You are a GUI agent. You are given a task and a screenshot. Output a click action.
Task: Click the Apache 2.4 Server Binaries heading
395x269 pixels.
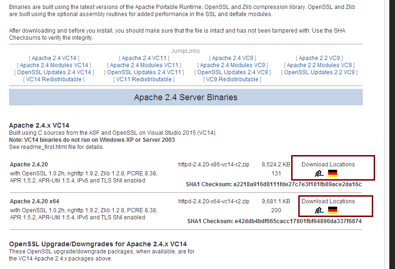[186, 97]
